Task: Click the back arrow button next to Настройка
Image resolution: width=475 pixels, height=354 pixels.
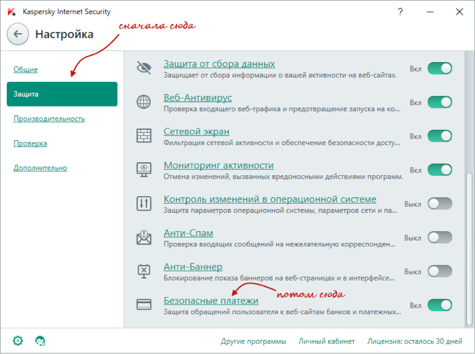Action: [18, 34]
